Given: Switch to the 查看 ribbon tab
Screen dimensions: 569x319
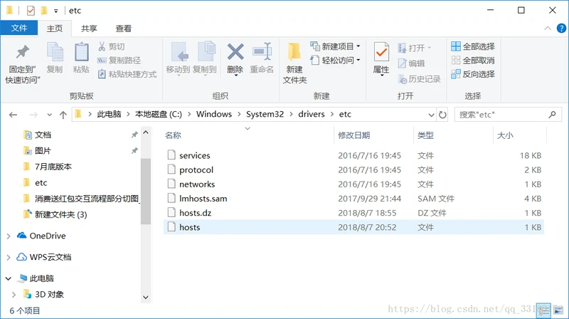Looking at the screenshot, I should coord(124,28).
